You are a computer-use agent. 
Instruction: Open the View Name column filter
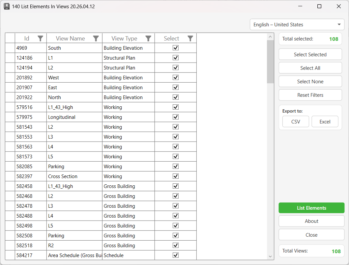click(x=96, y=38)
